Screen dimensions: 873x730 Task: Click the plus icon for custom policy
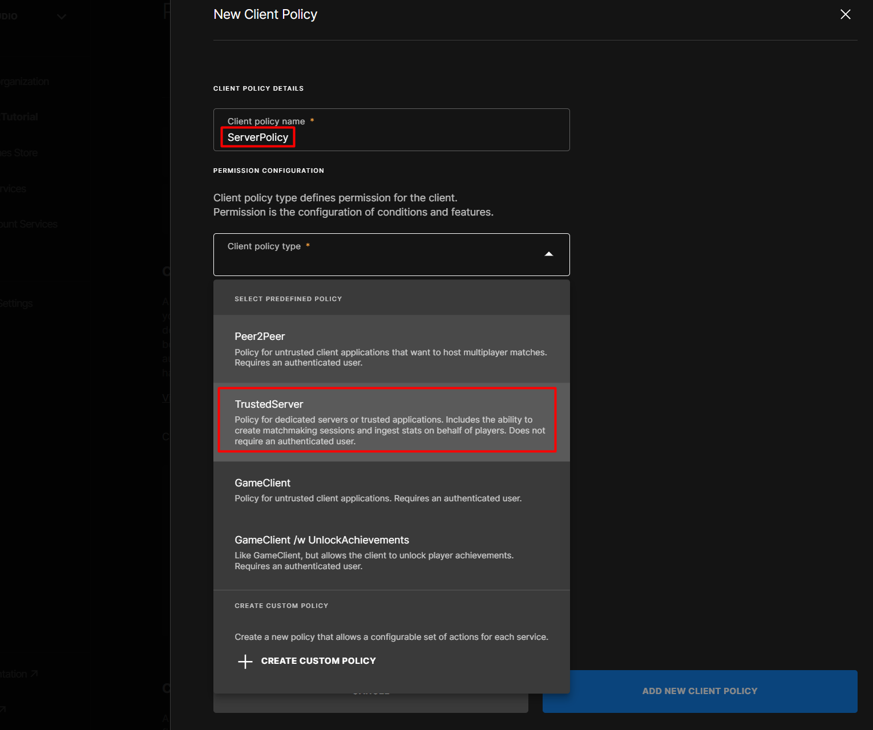click(245, 661)
